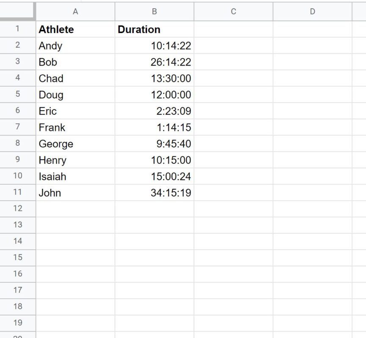The image size is (366, 338).
Task: Select column C header
Action: tap(233, 12)
